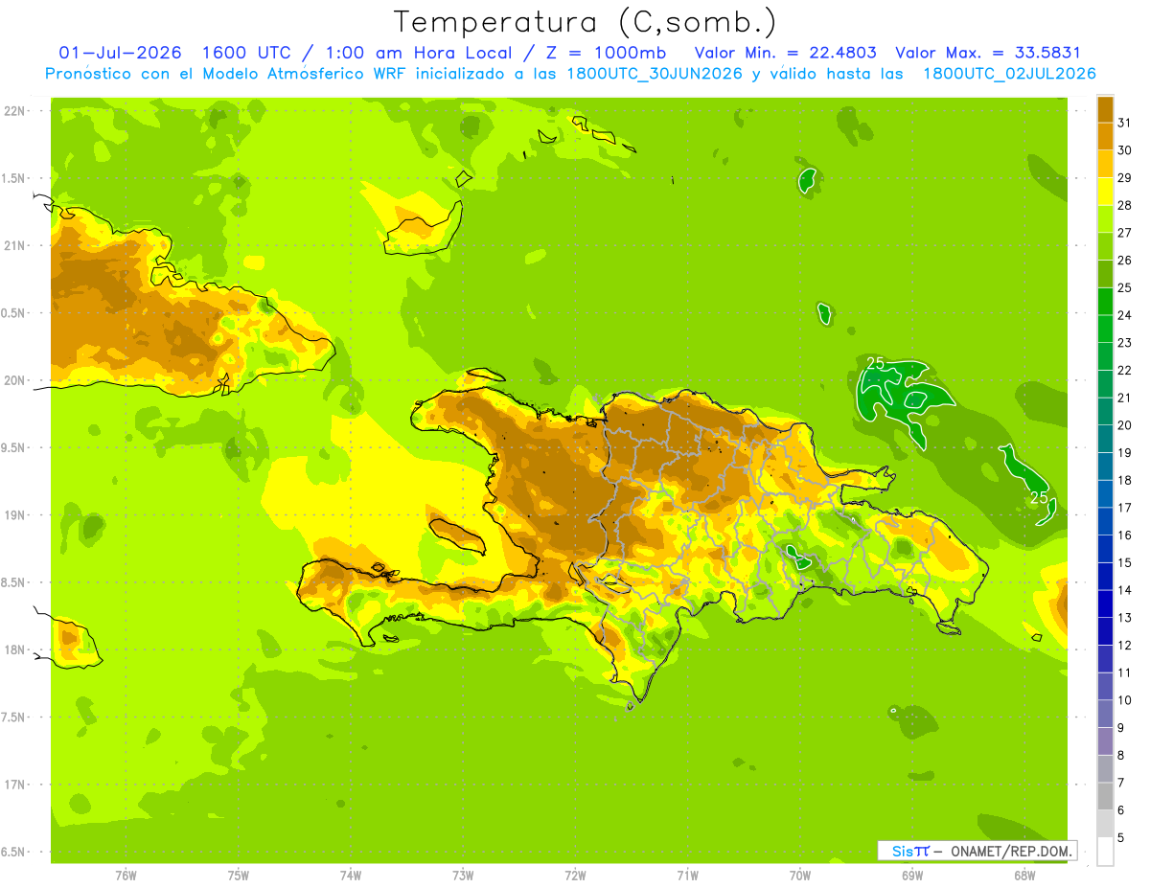Click the "75W" longitude axis label

click(x=238, y=876)
